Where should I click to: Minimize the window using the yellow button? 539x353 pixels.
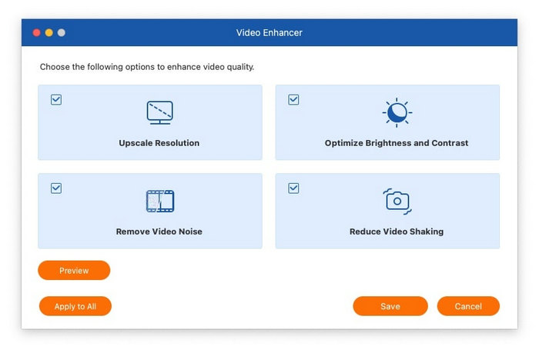[x=49, y=33]
